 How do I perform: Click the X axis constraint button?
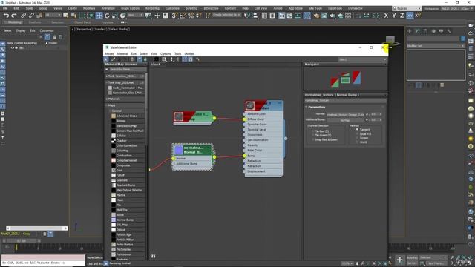(386, 15)
